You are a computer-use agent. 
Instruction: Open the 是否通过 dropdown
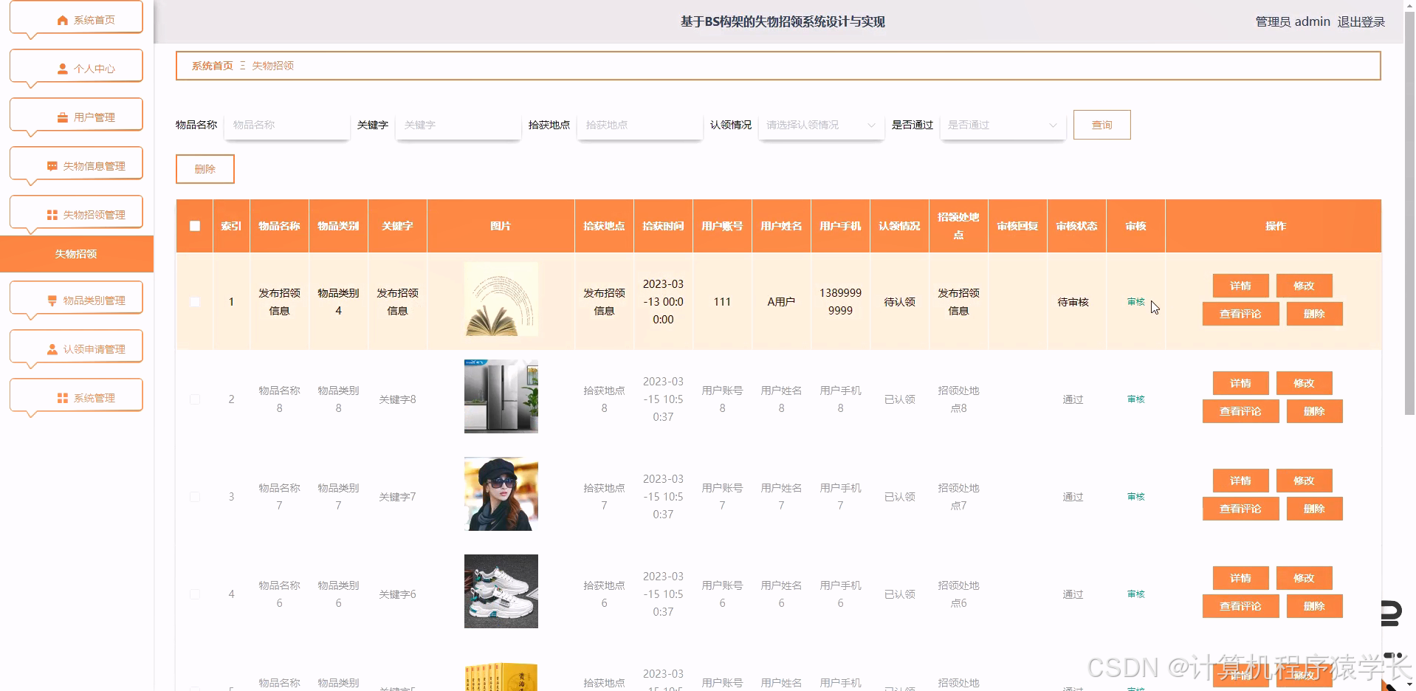tap(1003, 126)
